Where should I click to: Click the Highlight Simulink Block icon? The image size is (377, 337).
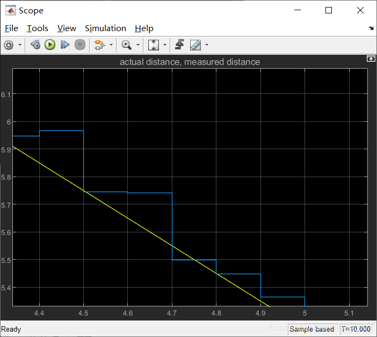pos(99,45)
